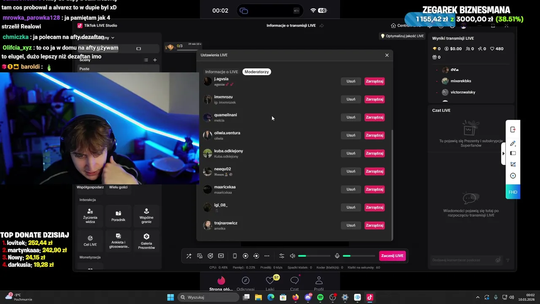This screenshot has width=540, height=304.
Task: Expand the side toolbar arrow handle
Action: coord(503,153)
